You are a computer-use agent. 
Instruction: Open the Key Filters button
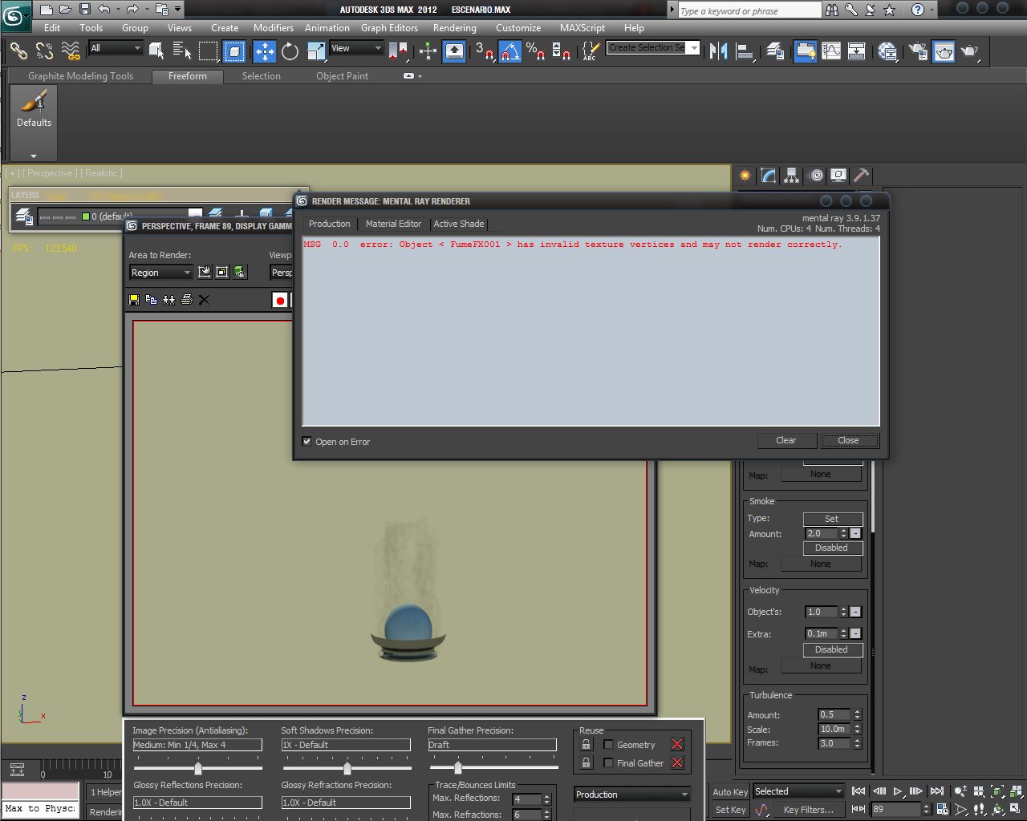click(809, 810)
